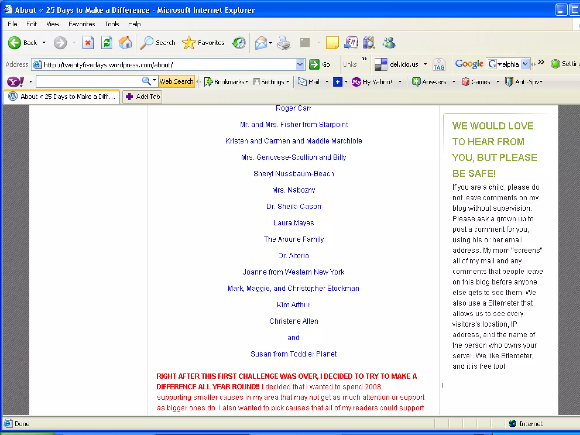The height and width of the screenshot is (435, 580).
Task: Click the TAG icon in links bar
Action: tap(439, 65)
